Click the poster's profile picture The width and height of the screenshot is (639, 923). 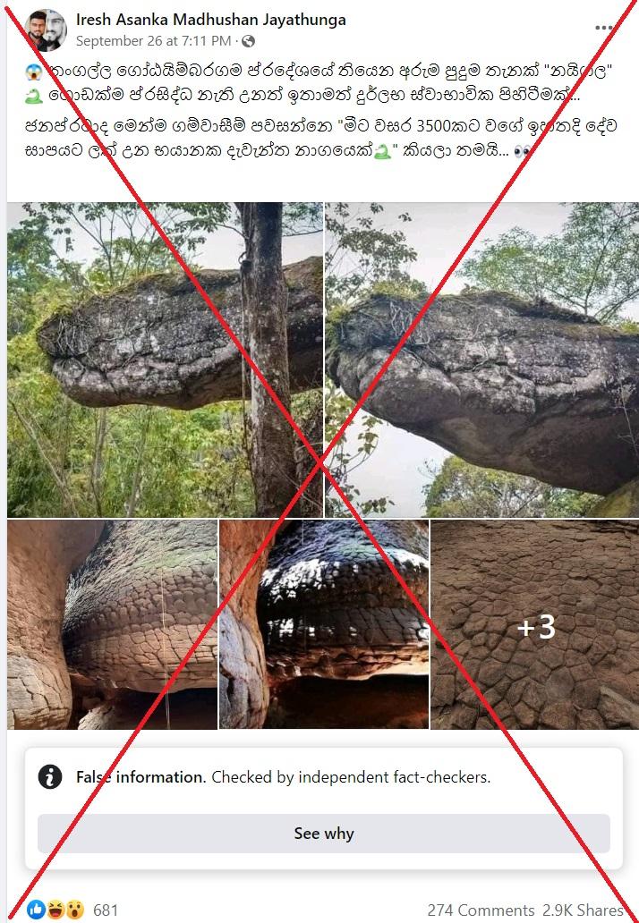pyautogui.click(x=46, y=30)
